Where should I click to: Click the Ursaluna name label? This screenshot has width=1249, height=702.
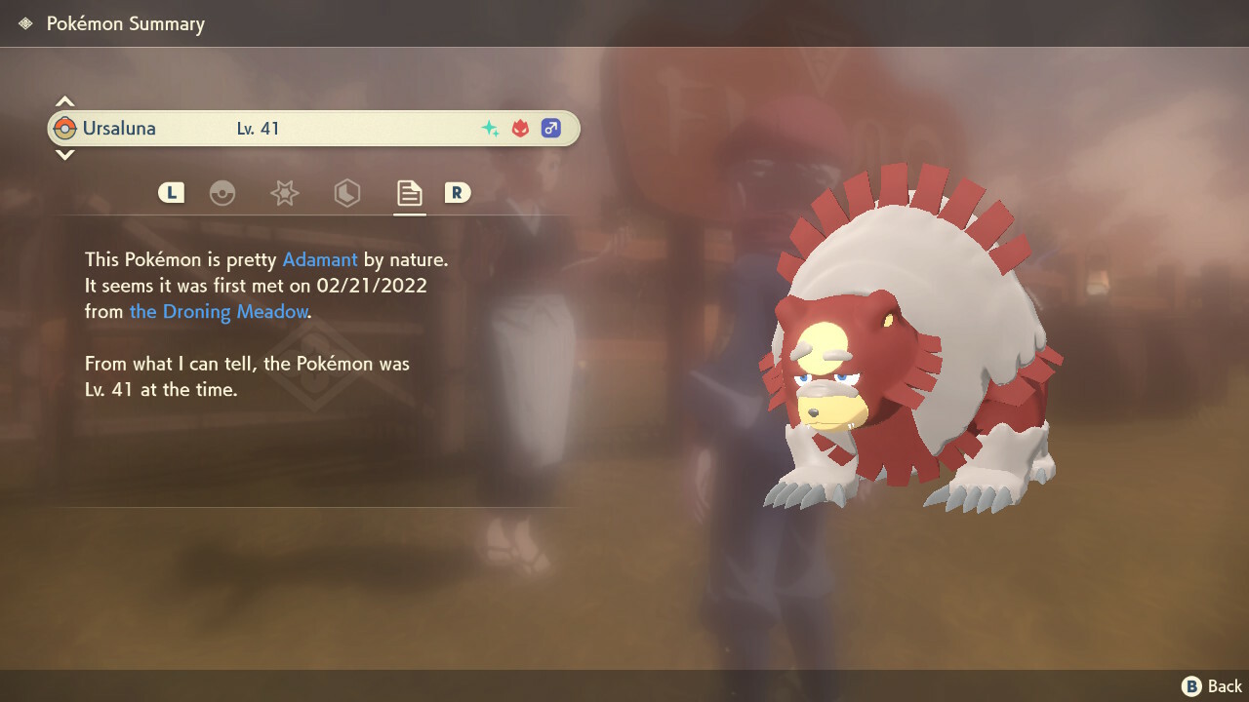(x=119, y=128)
